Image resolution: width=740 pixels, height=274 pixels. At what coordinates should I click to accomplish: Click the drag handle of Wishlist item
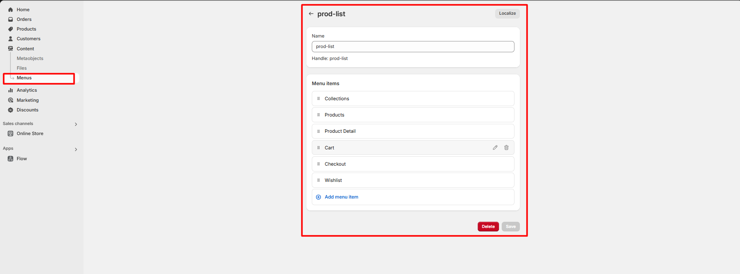[318, 180]
